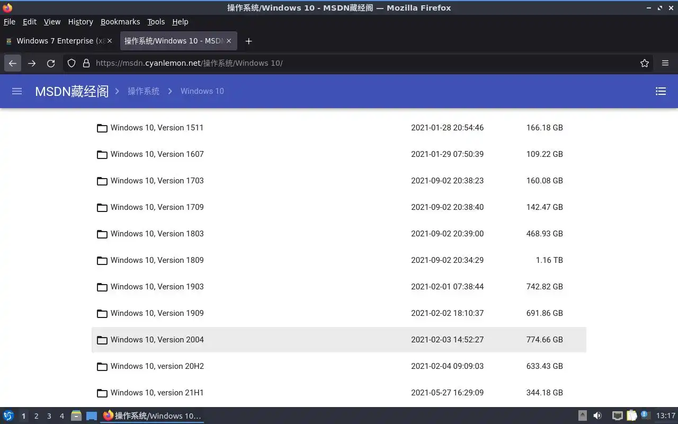Click the date 2021-05-27 16:29:09

pyautogui.click(x=447, y=393)
